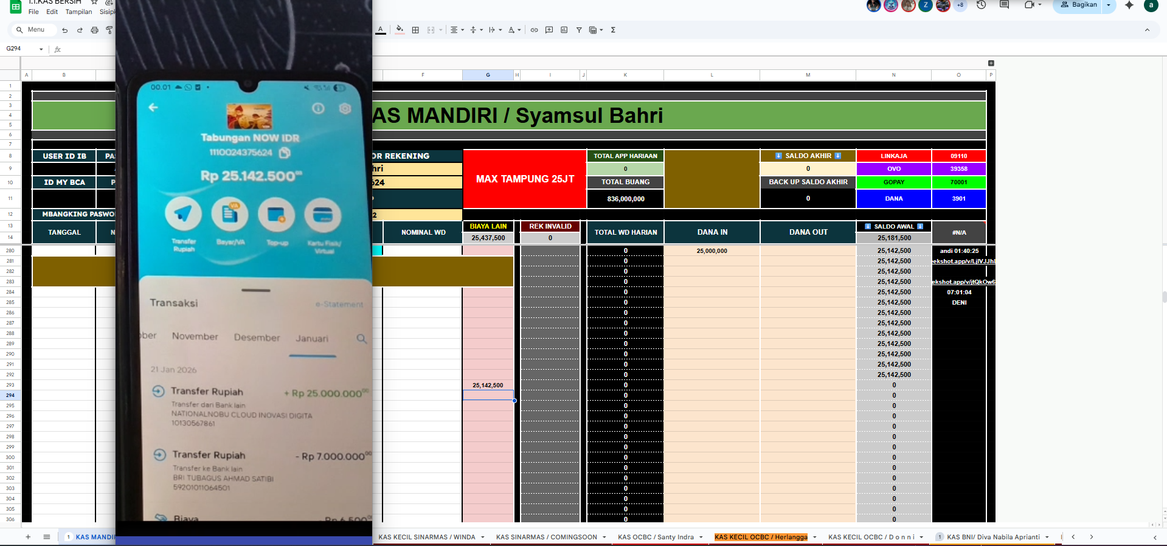This screenshot has width=1167, height=546.
Task: Tap the copy account number icon in phone image
Action: click(x=284, y=153)
